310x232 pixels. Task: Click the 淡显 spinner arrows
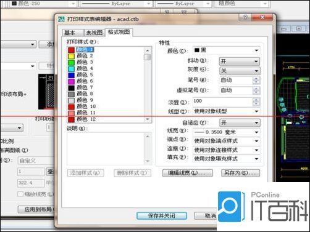click(x=256, y=102)
